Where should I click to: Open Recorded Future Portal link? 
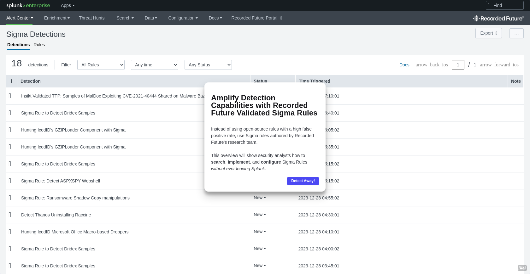pos(256,18)
